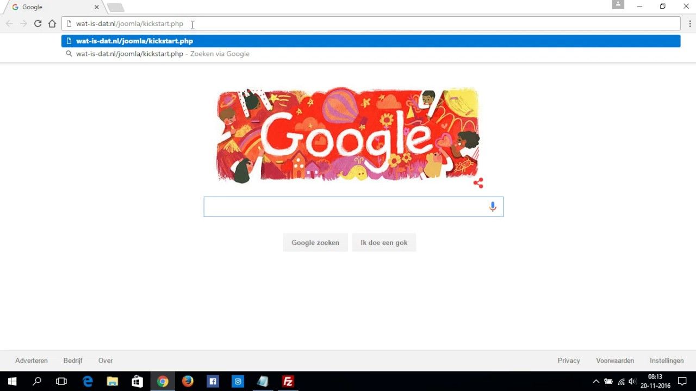Open the Voorwaarden footer link
Screen dimensions: 696x391
click(615, 361)
